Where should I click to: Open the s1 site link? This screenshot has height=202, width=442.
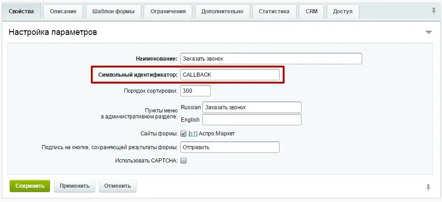(193, 134)
